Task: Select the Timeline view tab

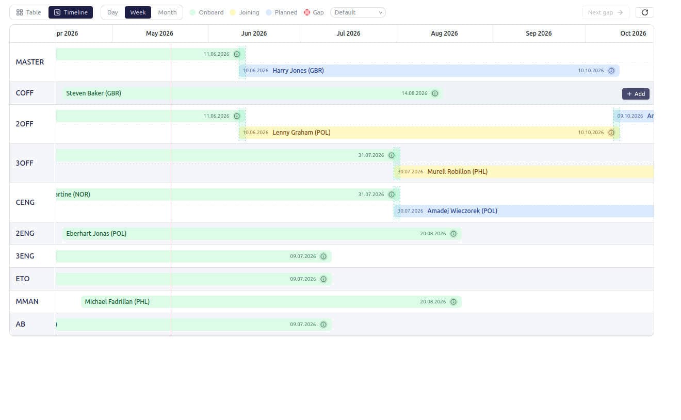Action: pyautogui.click(x=71, y=12)
